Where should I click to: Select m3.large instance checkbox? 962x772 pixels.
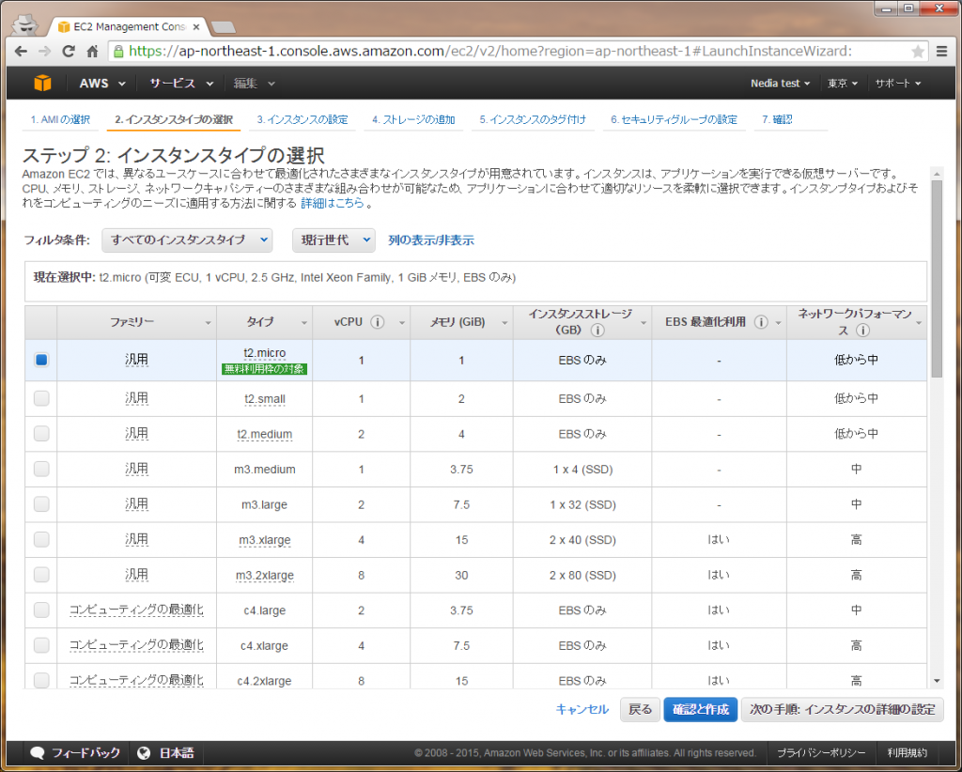pos(41,504)
